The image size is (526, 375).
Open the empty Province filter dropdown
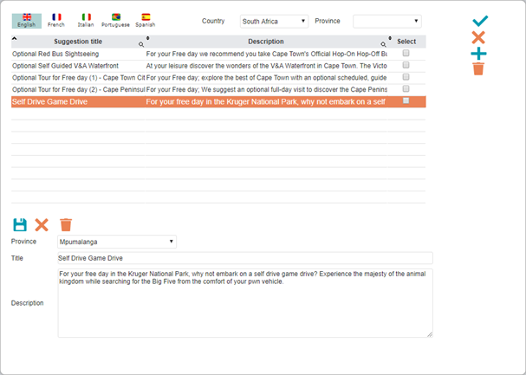click(x=387, y=22)
